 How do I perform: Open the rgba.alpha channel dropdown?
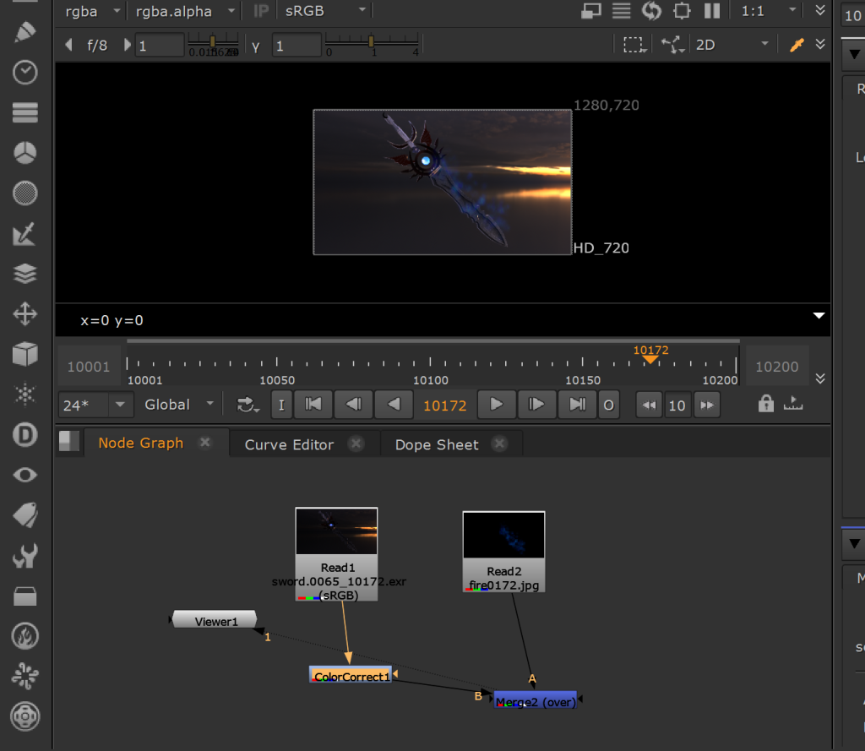pyautogui.click(x=185, y=11)
